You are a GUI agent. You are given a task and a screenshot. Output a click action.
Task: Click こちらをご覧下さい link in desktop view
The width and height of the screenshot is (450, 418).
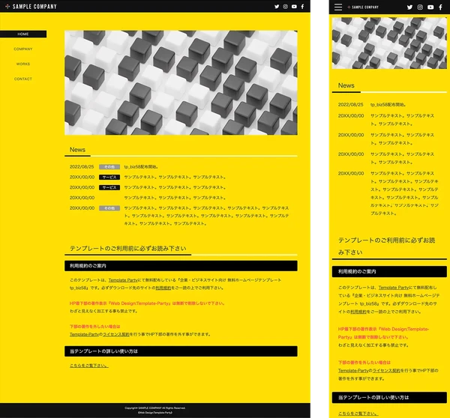tap(89, 366)
